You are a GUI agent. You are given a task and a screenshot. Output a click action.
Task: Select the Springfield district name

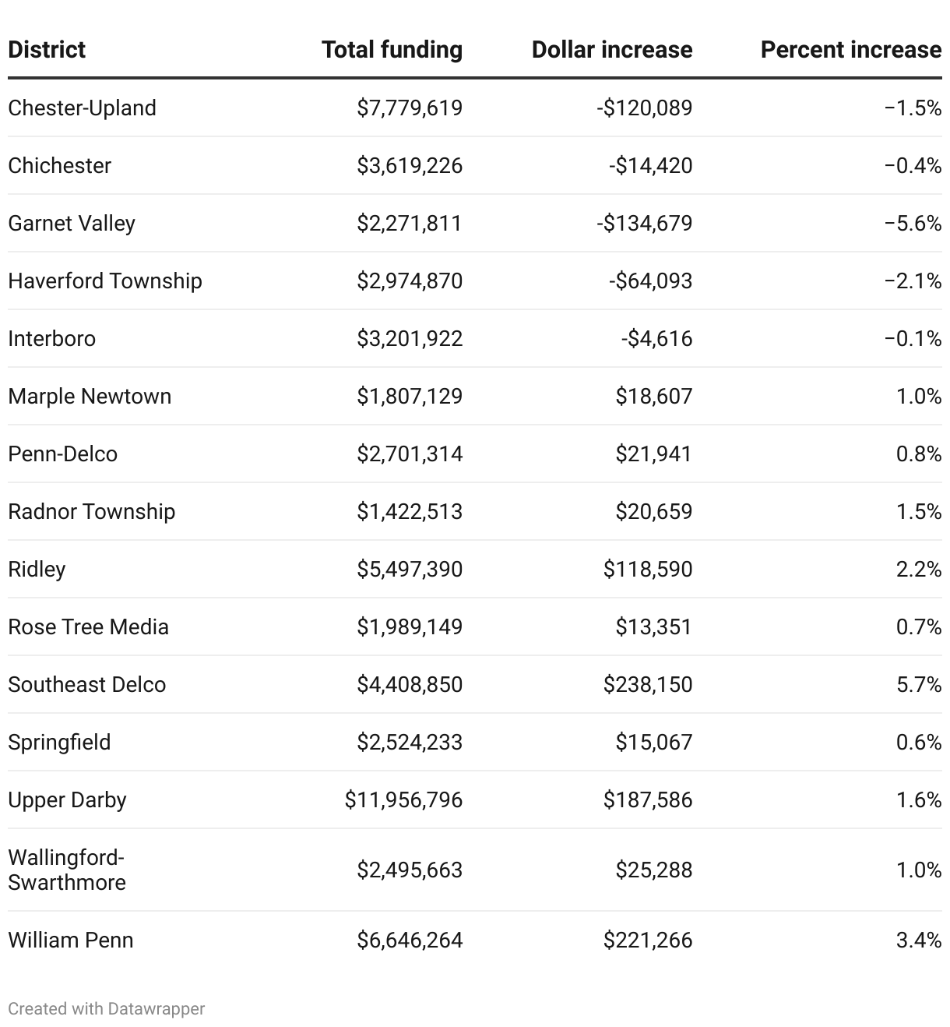[59, 742]
